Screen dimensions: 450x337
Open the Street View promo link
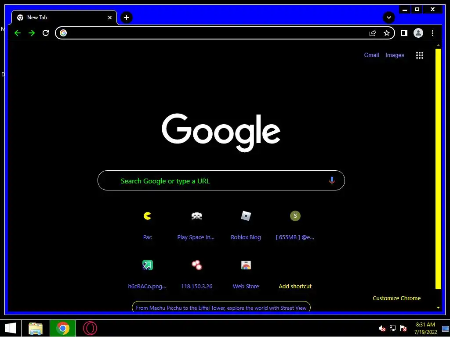221,308
